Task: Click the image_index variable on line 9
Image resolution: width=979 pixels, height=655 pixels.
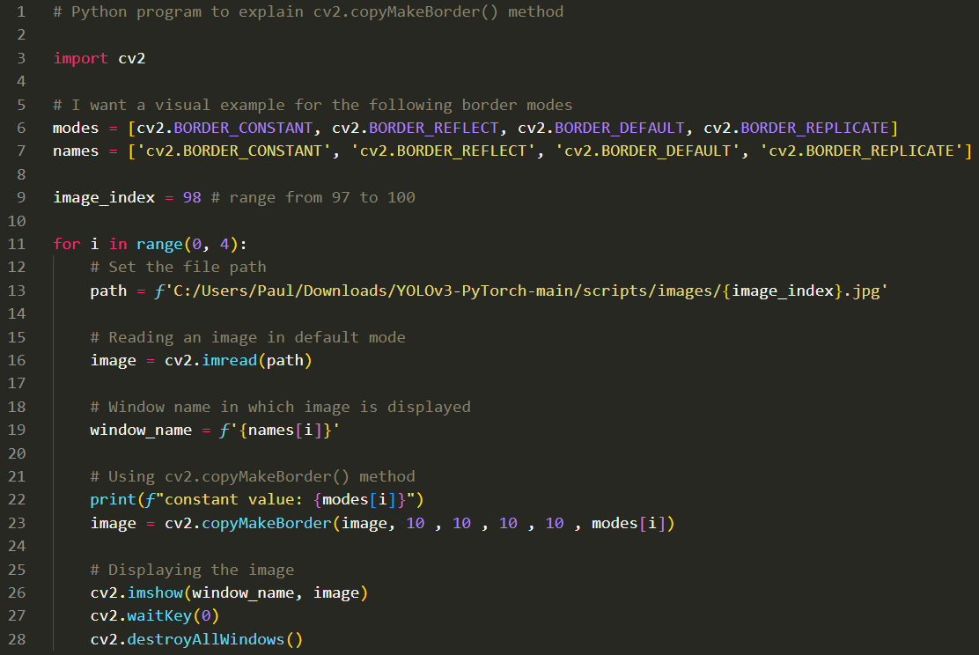Action: [x=104, y=198]
